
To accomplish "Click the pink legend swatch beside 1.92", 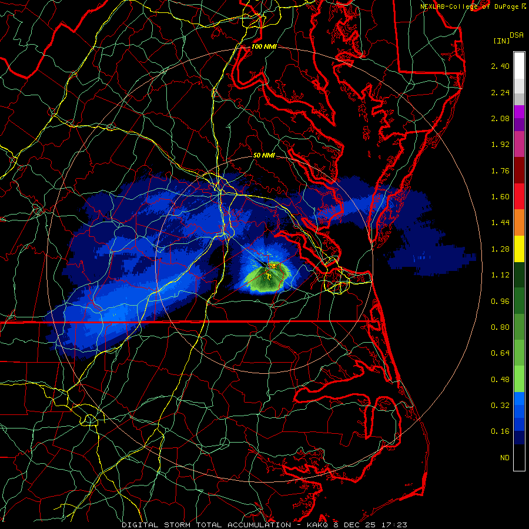I will 519,144.
